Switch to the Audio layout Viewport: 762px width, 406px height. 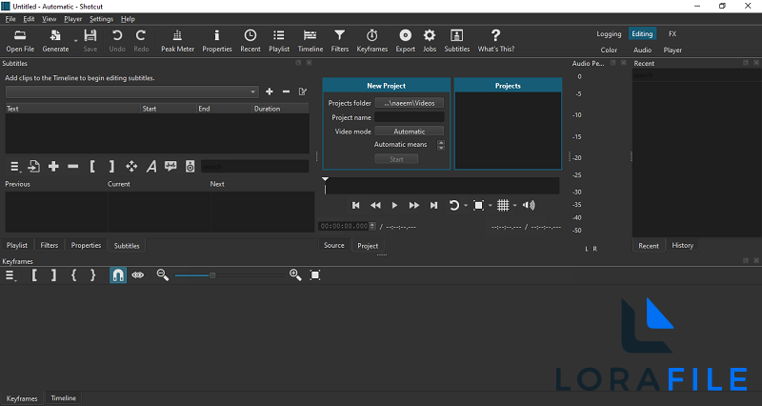tap(642, 51)
